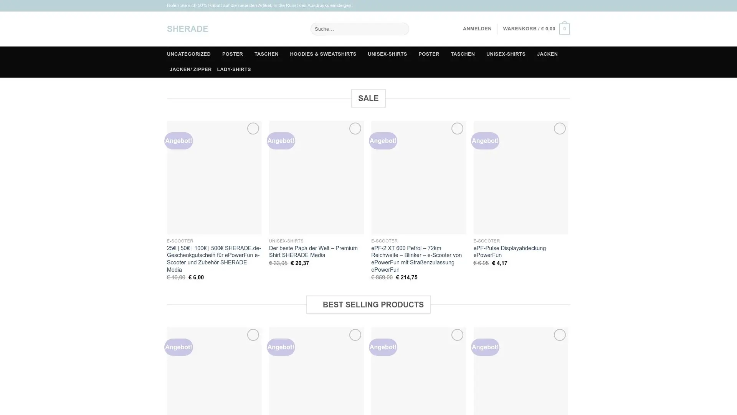The height and width of the screenshot is (415, 737).
Task: Click wishlist icon on first best-selling product
Action: tap(253, 335)
